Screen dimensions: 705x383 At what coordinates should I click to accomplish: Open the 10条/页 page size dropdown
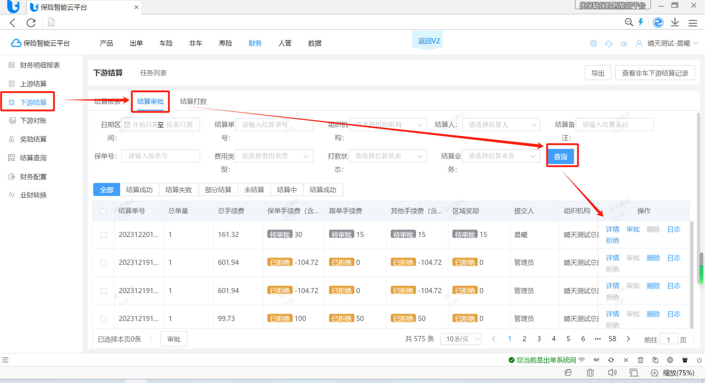tap(461, 339)
